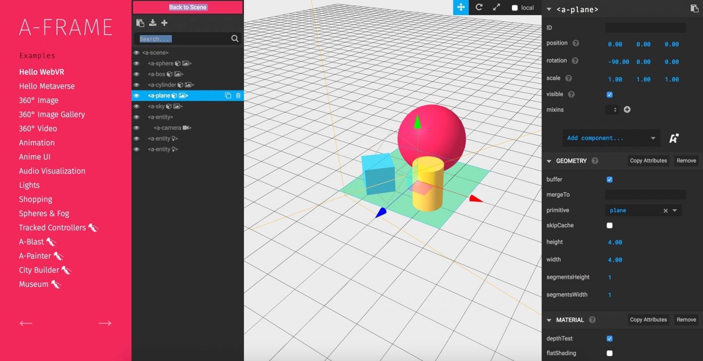The width and height of the screenshot is (703, 361).
Task: Go to next example with right arrow
Action: 105,323
